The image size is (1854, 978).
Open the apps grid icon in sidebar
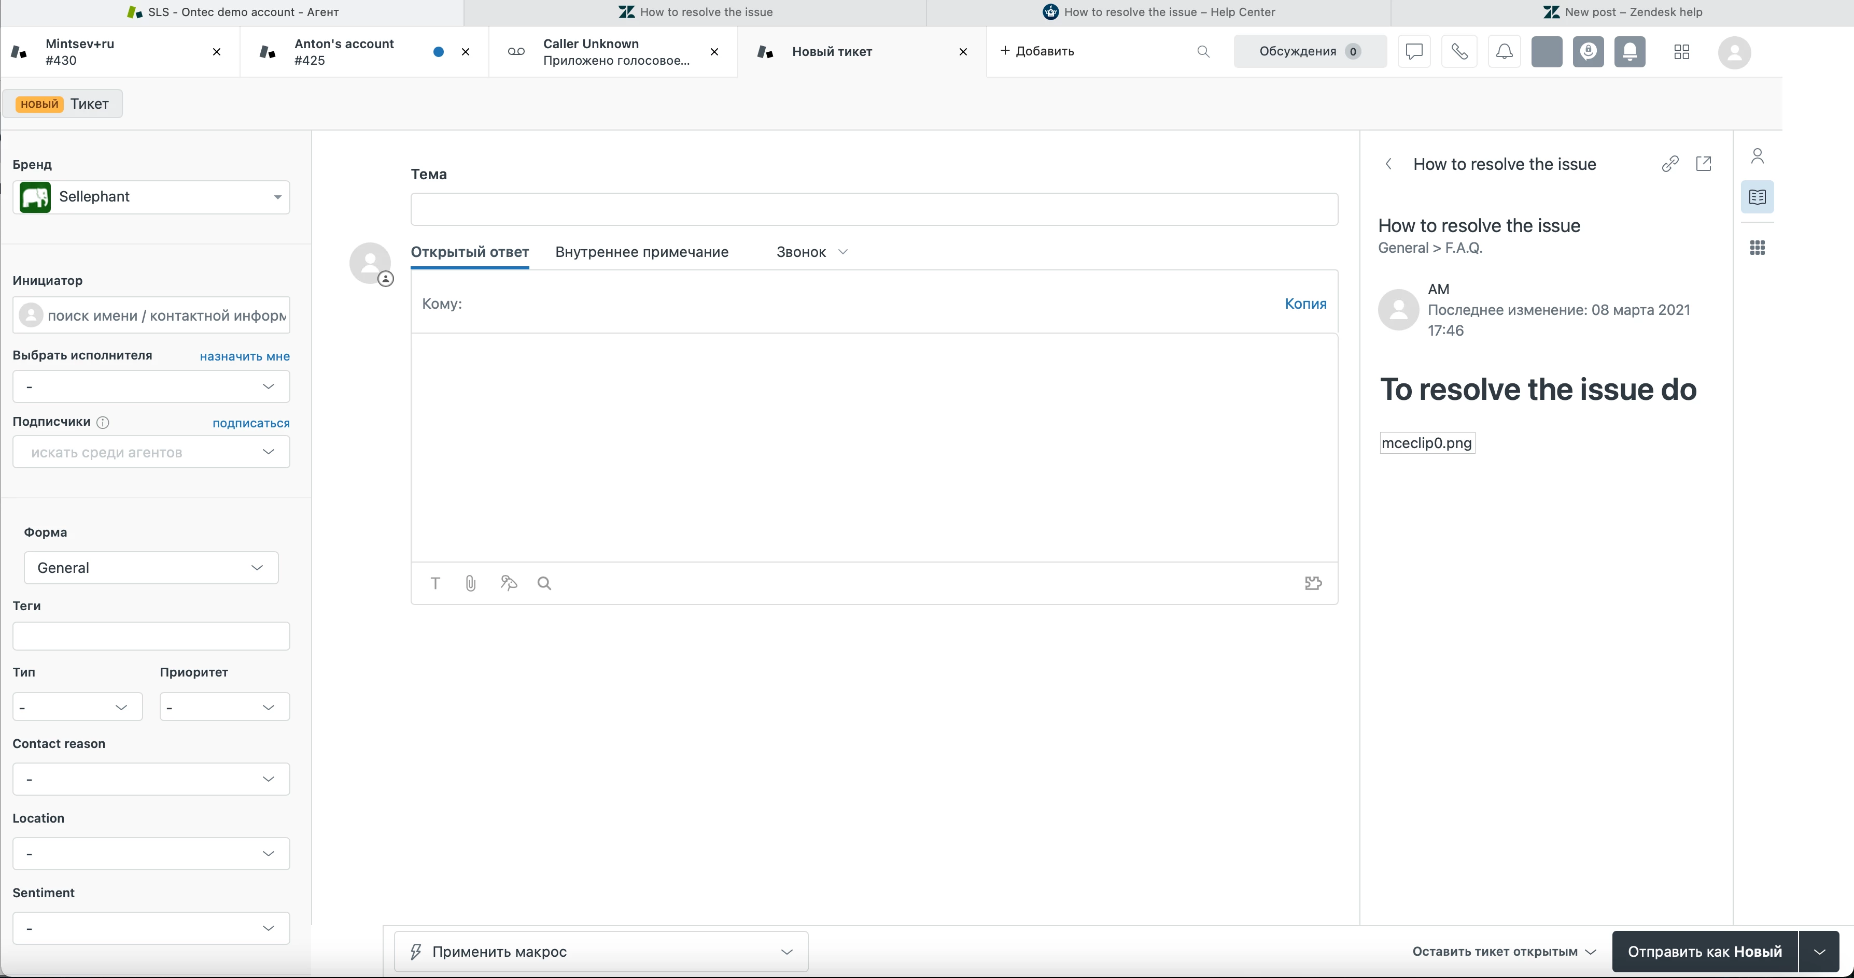tap(1757, 248)
